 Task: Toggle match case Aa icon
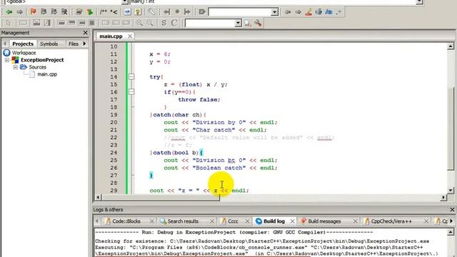[x=328, y=12]
